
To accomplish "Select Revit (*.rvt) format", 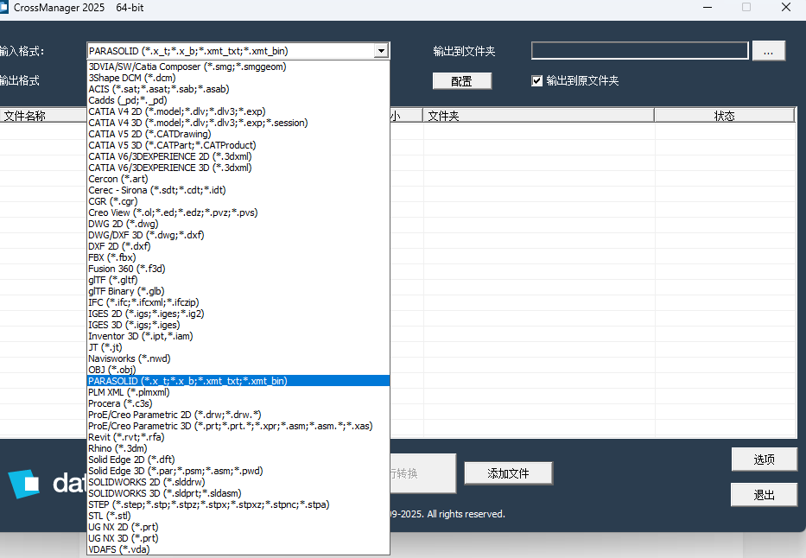I will (238, 437).
